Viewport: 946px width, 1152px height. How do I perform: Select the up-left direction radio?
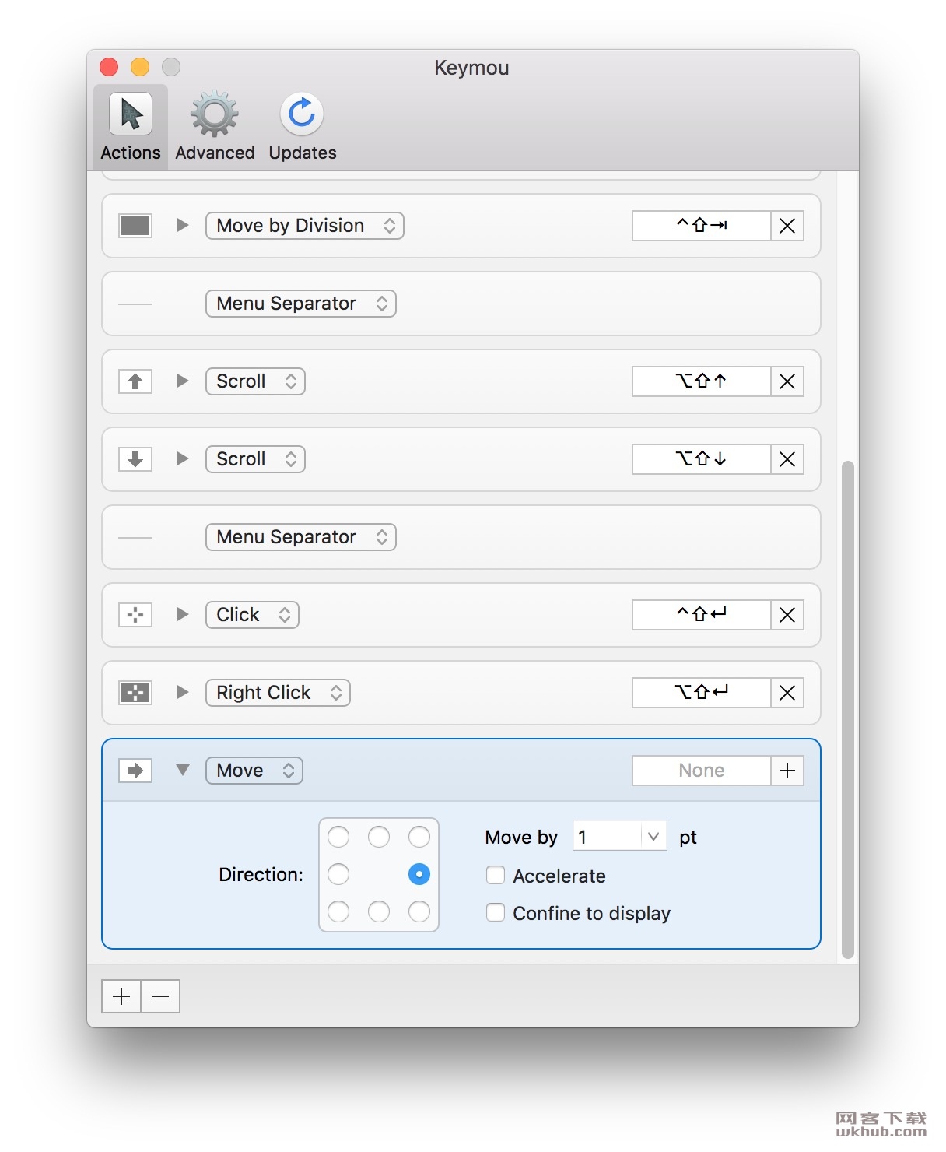click(338, 837)
